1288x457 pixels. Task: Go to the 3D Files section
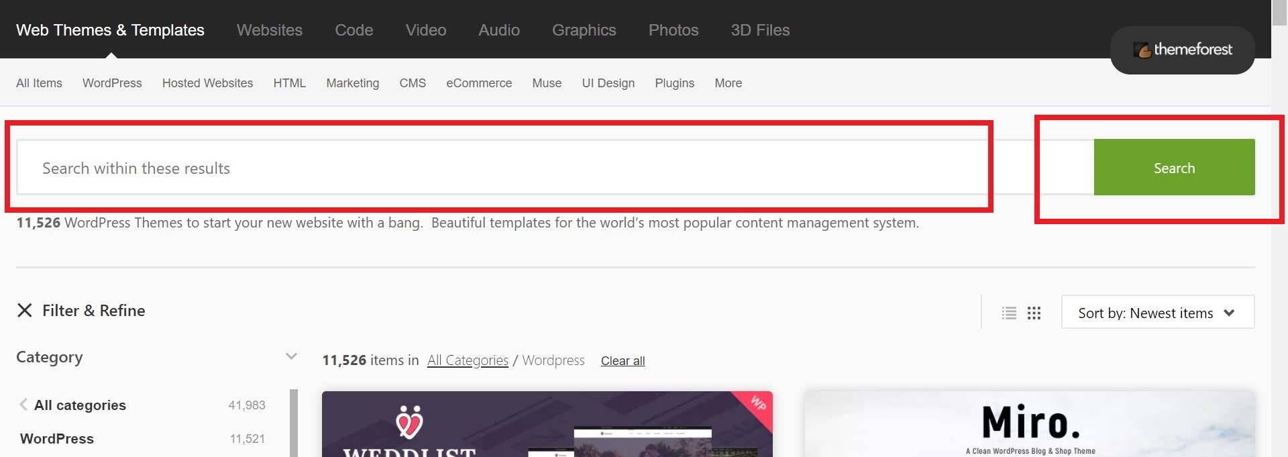760,30
